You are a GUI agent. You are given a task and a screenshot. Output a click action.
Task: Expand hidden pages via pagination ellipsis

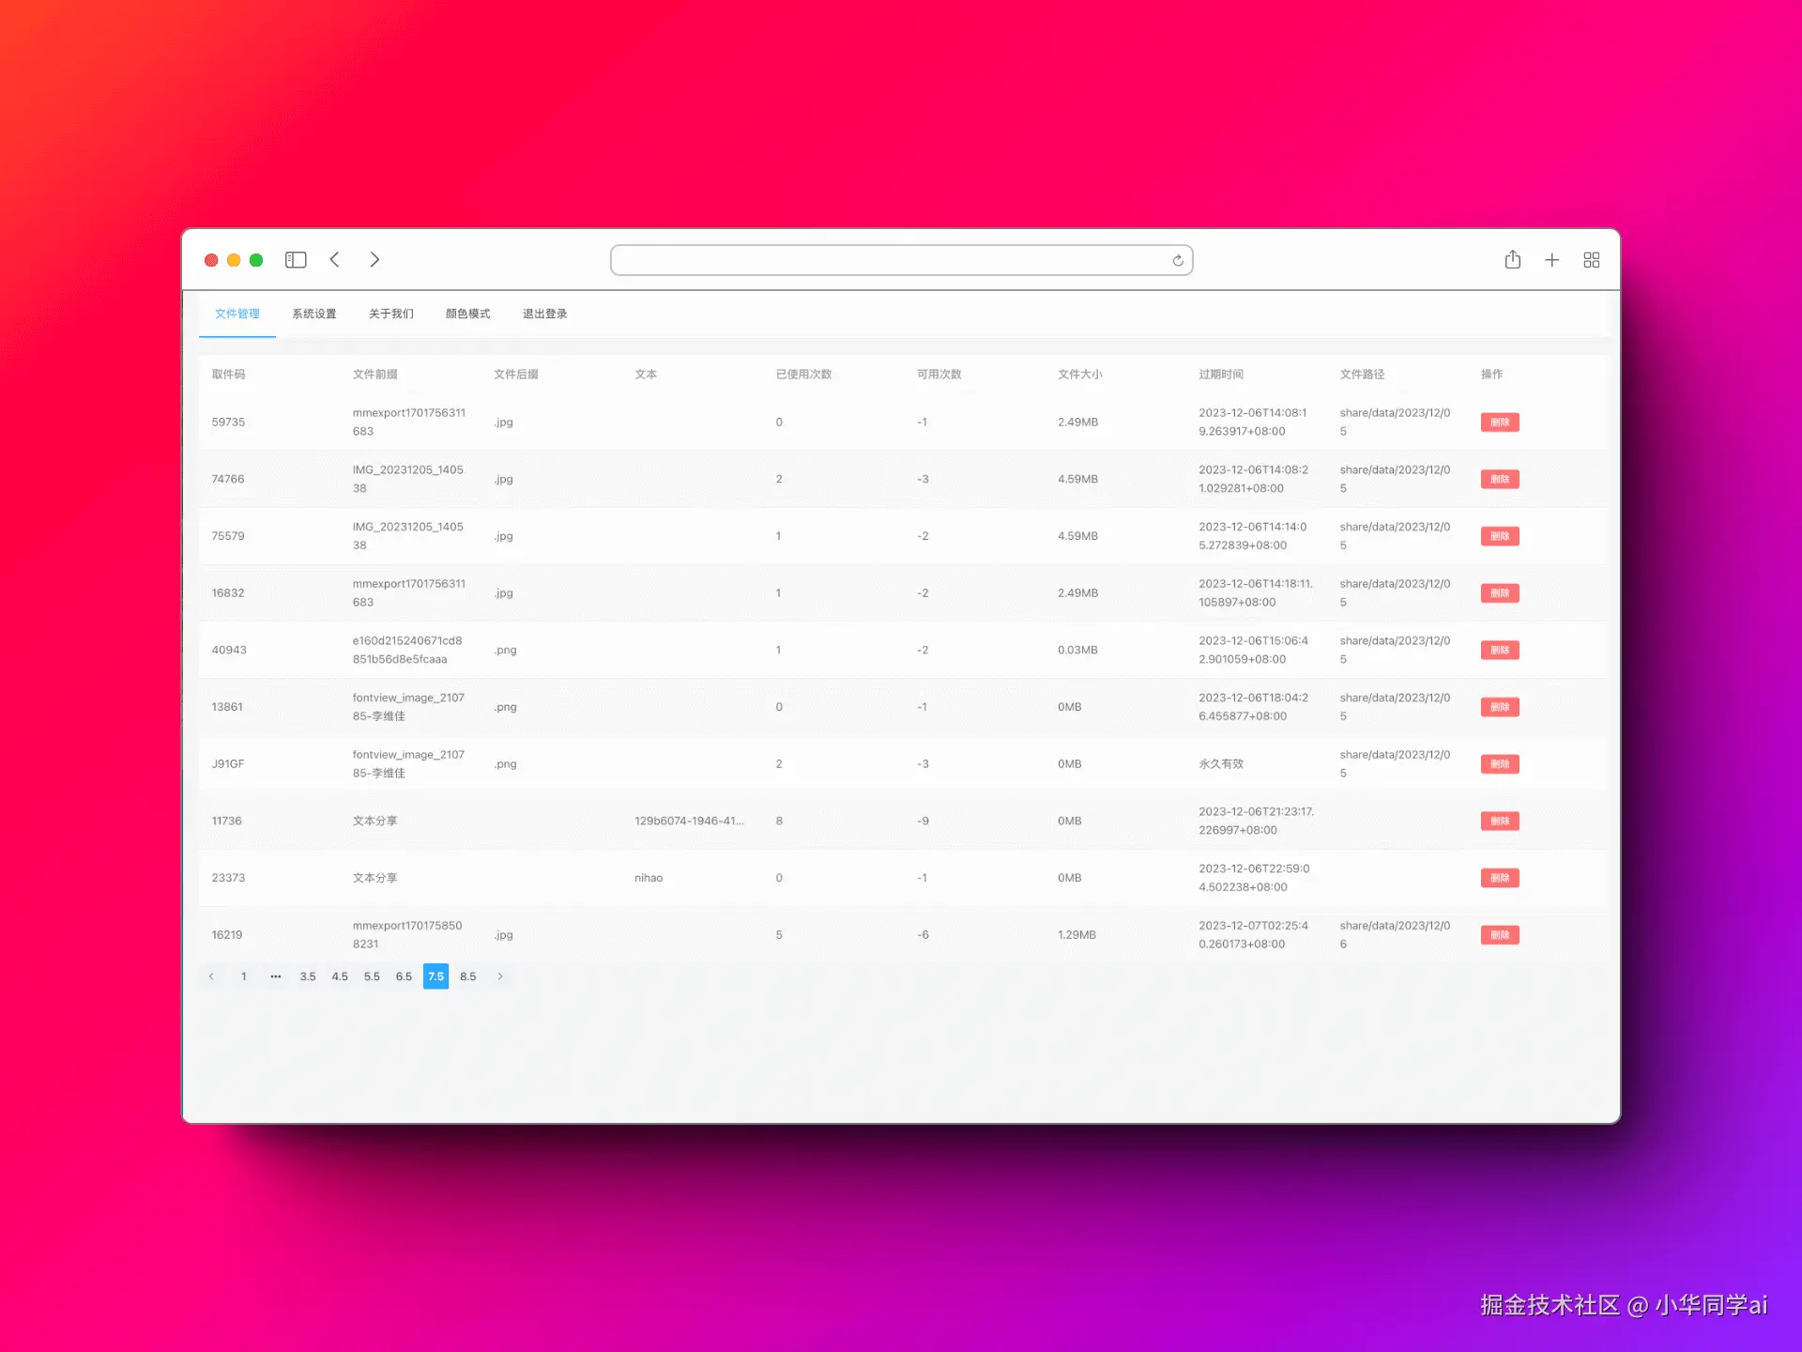tap(275, 976)
